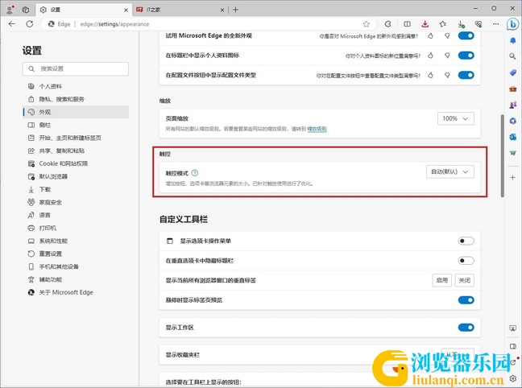Follow the 缩放级别 zoom levels link
The width and height of the screenshot is (522, 388).
click(x=317, y=129)
